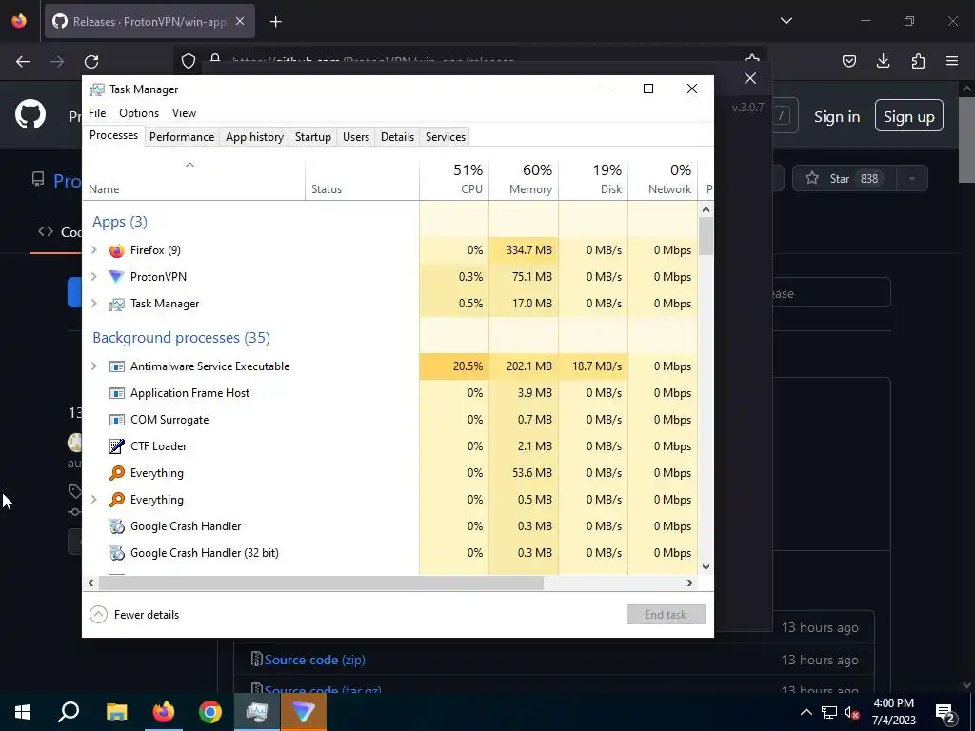Click the ProtonVPN process icon in the list
975x731 pixels.
click(x=116, y=277)
